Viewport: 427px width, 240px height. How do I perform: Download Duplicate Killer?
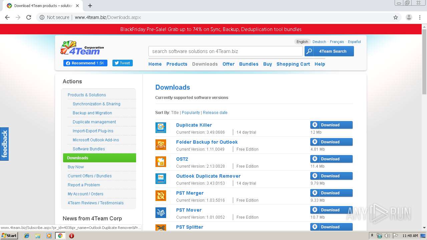coord(331,125)
